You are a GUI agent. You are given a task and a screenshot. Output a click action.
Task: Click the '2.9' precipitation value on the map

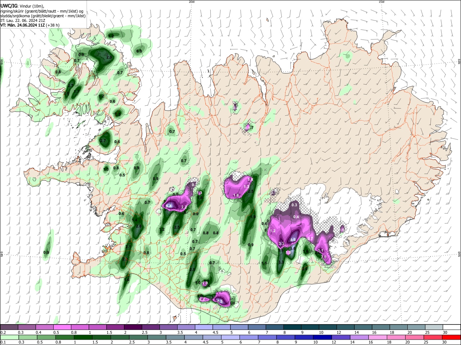[109, 57]
